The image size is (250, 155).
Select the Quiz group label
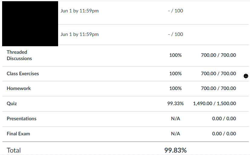(x=12, y=103)
